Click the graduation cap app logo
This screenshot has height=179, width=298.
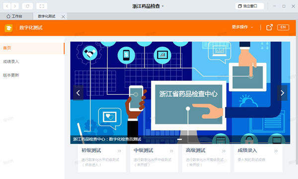(x=8, y=28)
